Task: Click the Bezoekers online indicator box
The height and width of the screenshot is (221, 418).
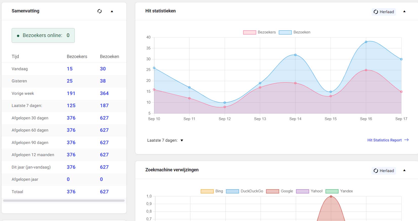Action: point(43,35)
